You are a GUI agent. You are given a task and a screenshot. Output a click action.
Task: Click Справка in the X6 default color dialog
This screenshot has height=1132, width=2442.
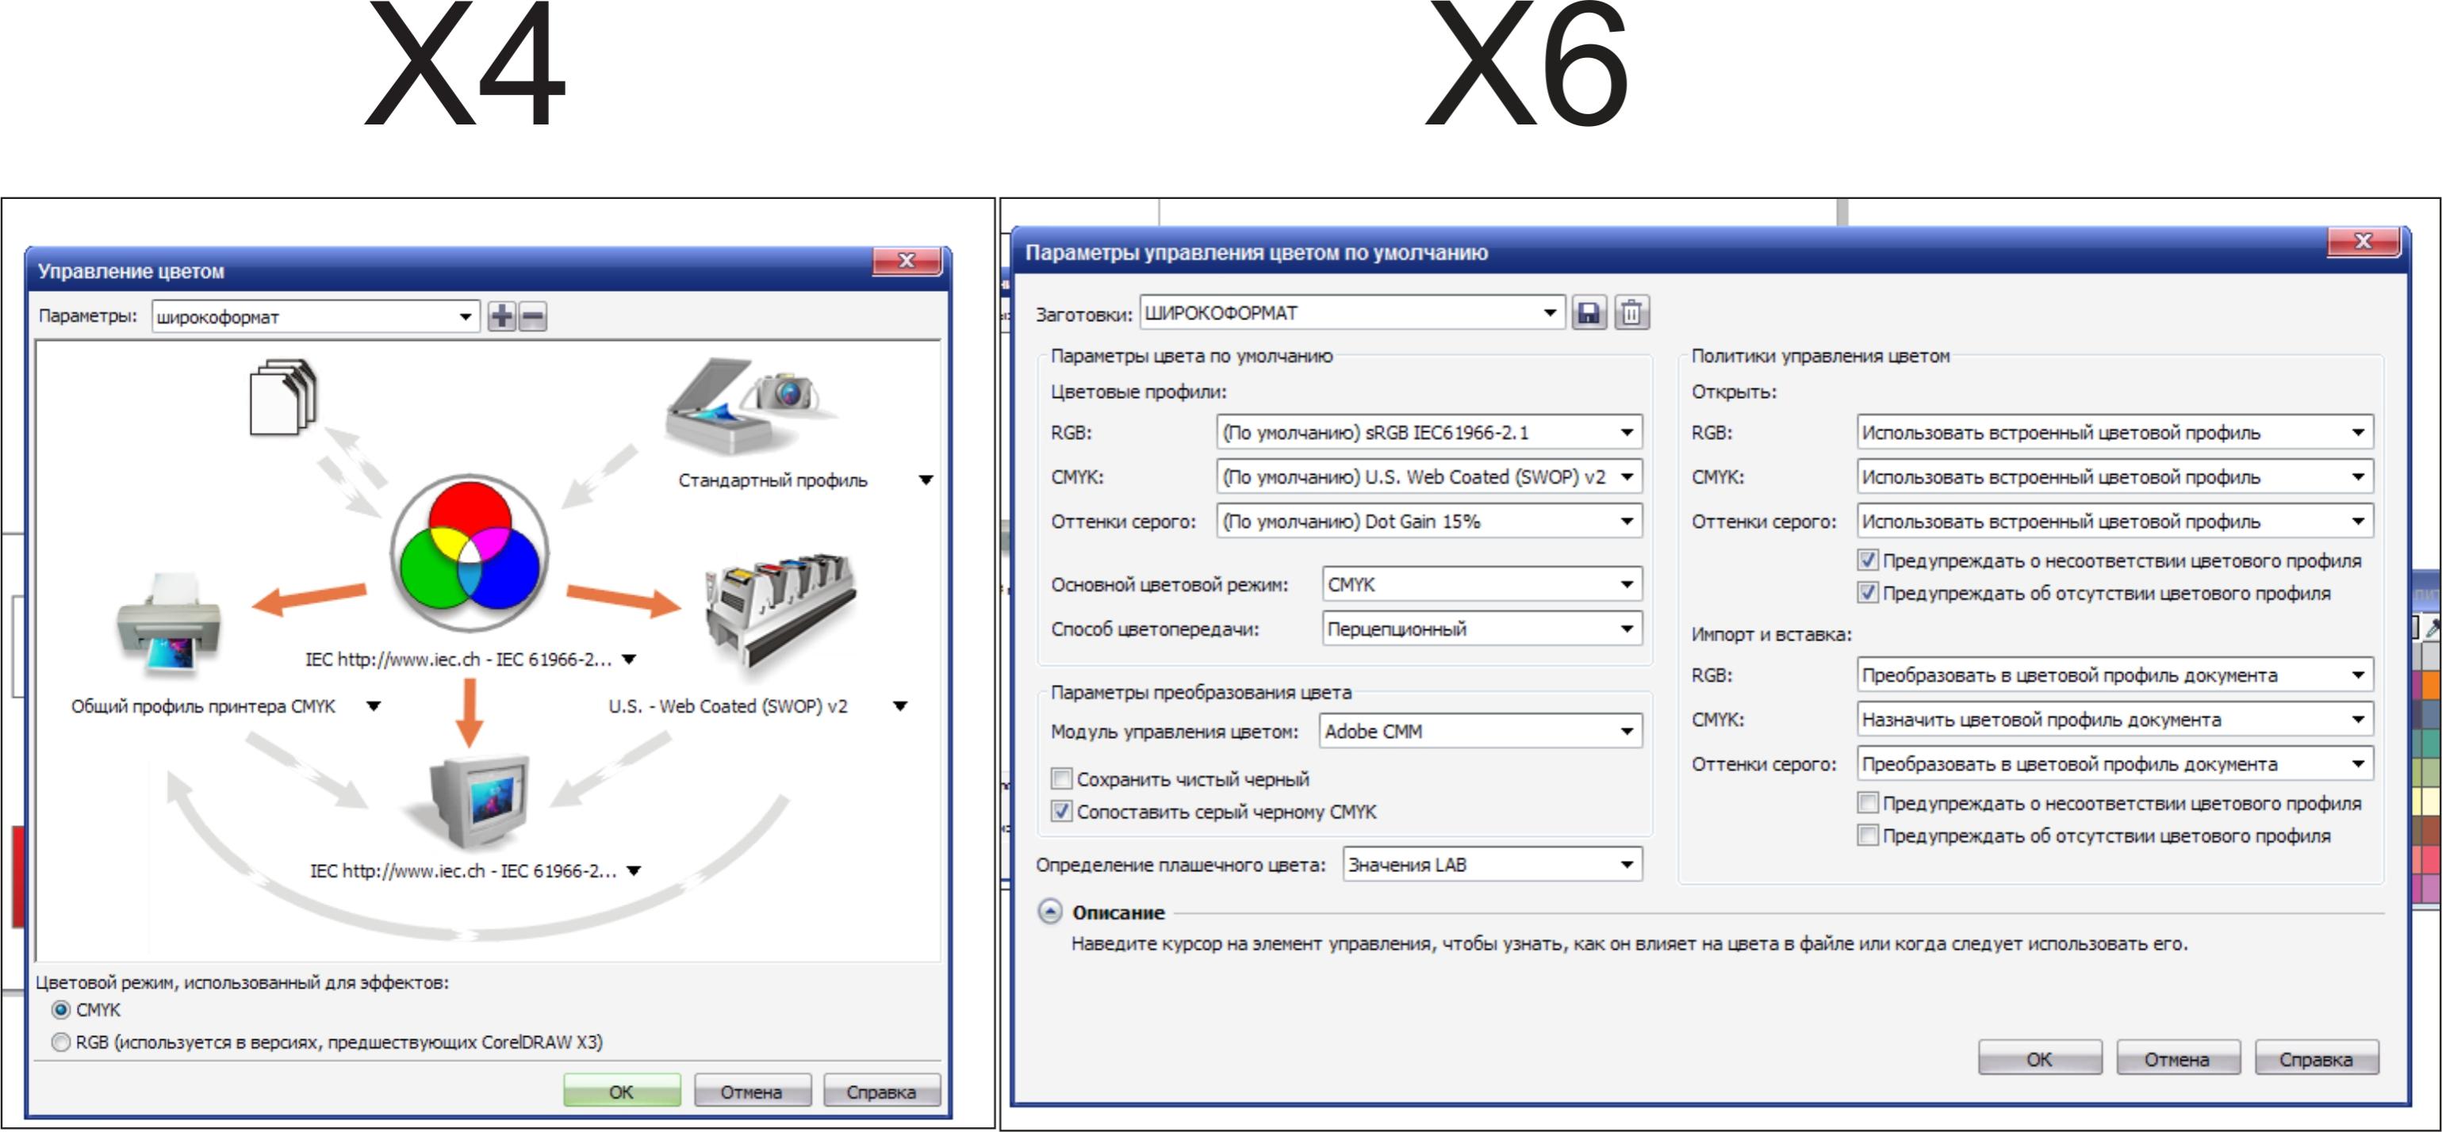2316,1059
